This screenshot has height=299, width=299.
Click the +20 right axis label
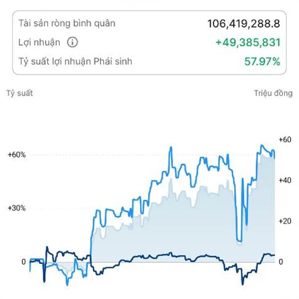[285, 221]
